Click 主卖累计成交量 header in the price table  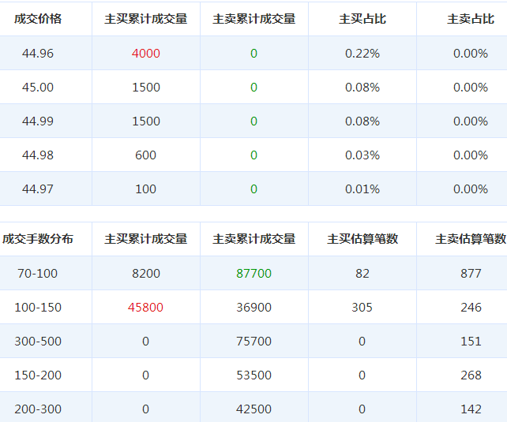[x=254, y=19]
